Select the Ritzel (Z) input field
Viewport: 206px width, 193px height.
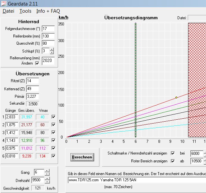(x=32, y=81)
